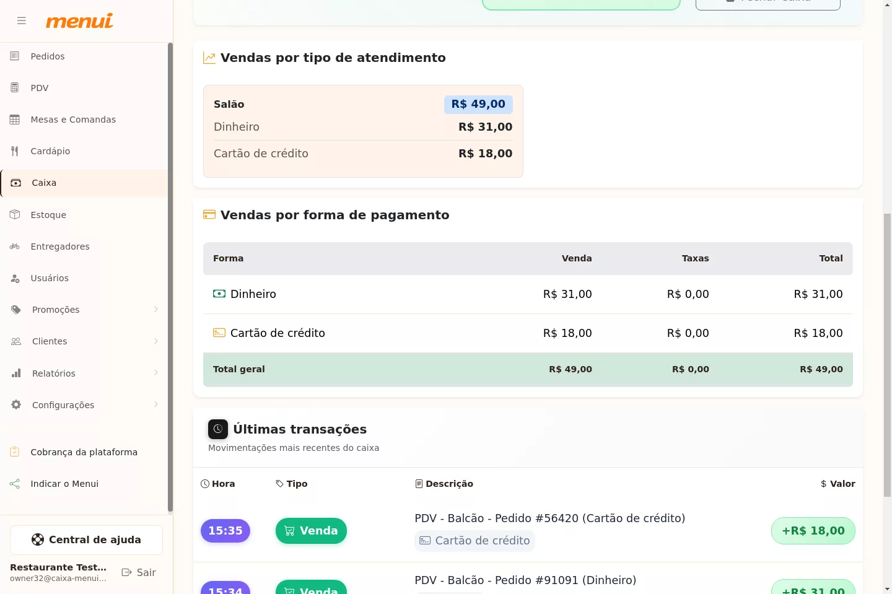This screenshot has width=892, height=594.
Task: Expand the Relatórios submenu chevron
Action: point(156,373)
